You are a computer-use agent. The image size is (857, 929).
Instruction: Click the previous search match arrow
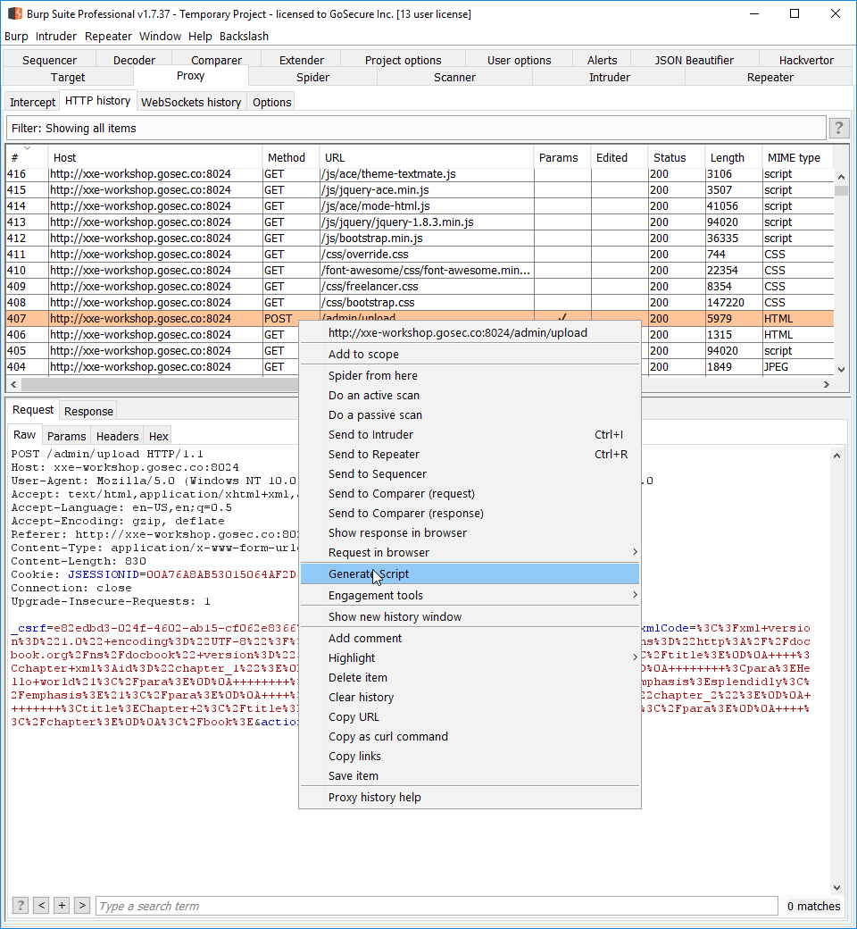pos(41,905)
